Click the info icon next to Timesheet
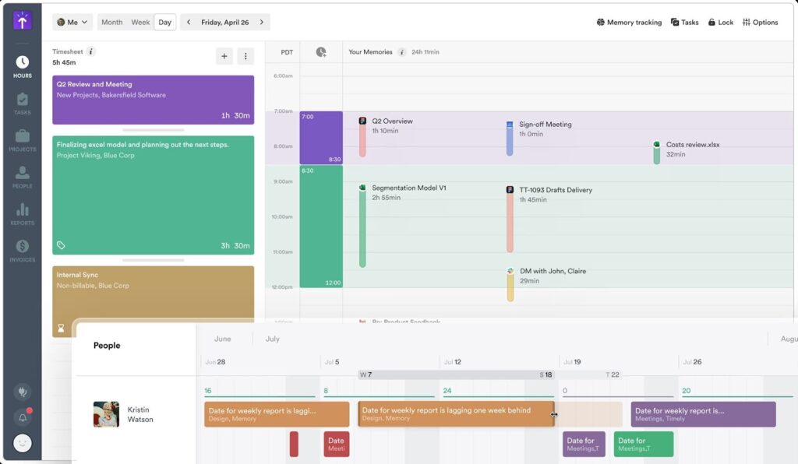Screen dimensions: 798x464 [x=91, y=51]
